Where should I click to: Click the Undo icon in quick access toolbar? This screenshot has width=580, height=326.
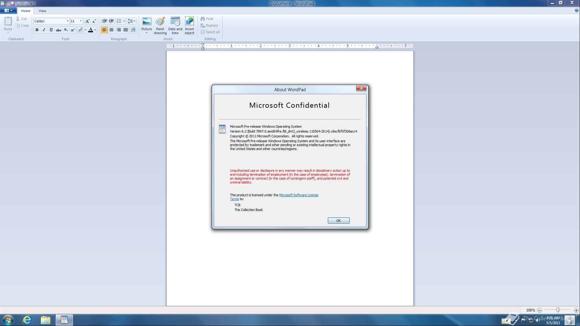pyautogui.click(x=19, y=3)
